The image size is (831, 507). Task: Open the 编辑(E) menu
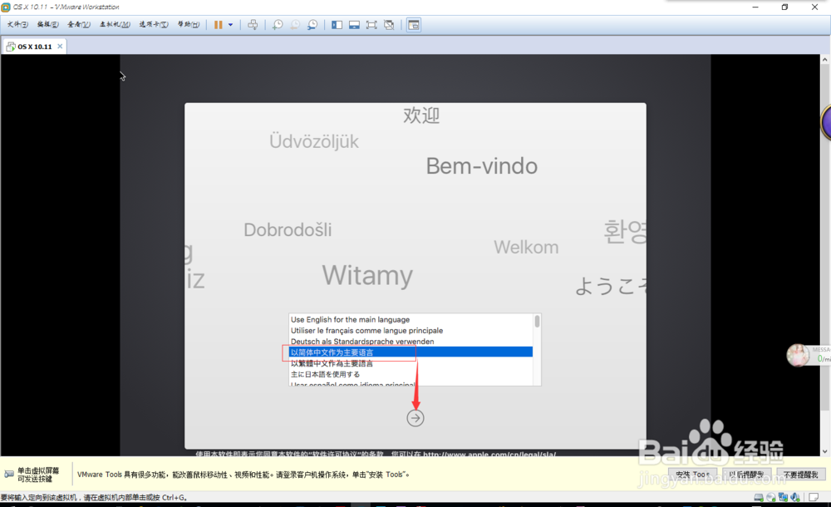point(47,24)
